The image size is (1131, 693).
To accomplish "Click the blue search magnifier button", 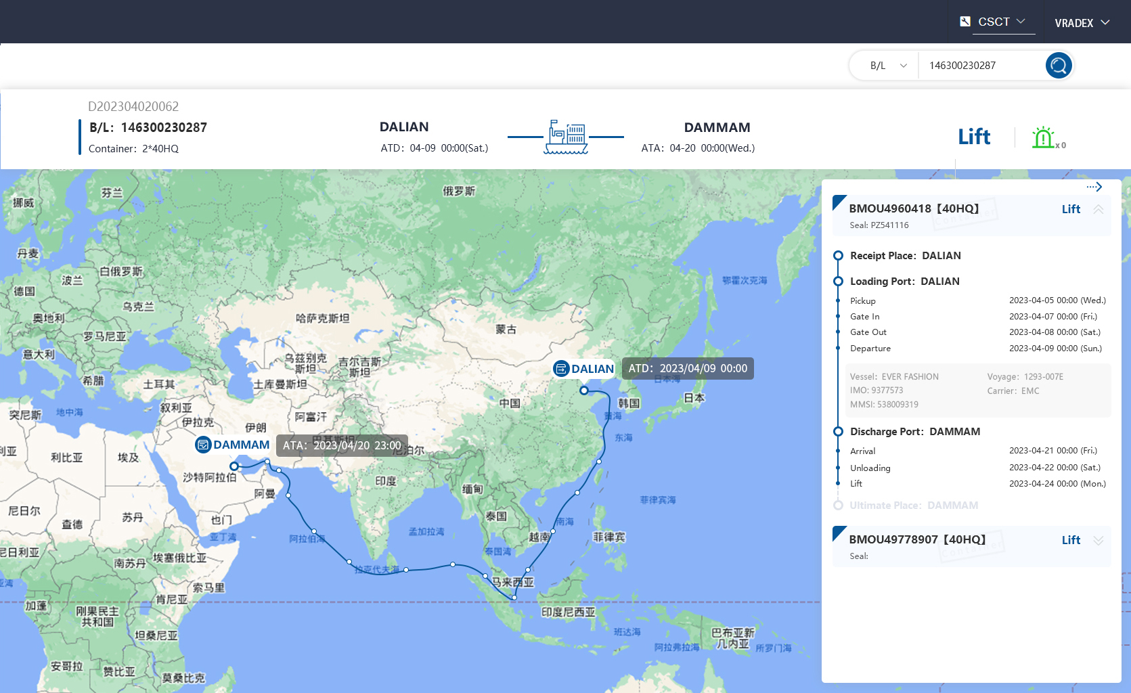I will 1059,66.
